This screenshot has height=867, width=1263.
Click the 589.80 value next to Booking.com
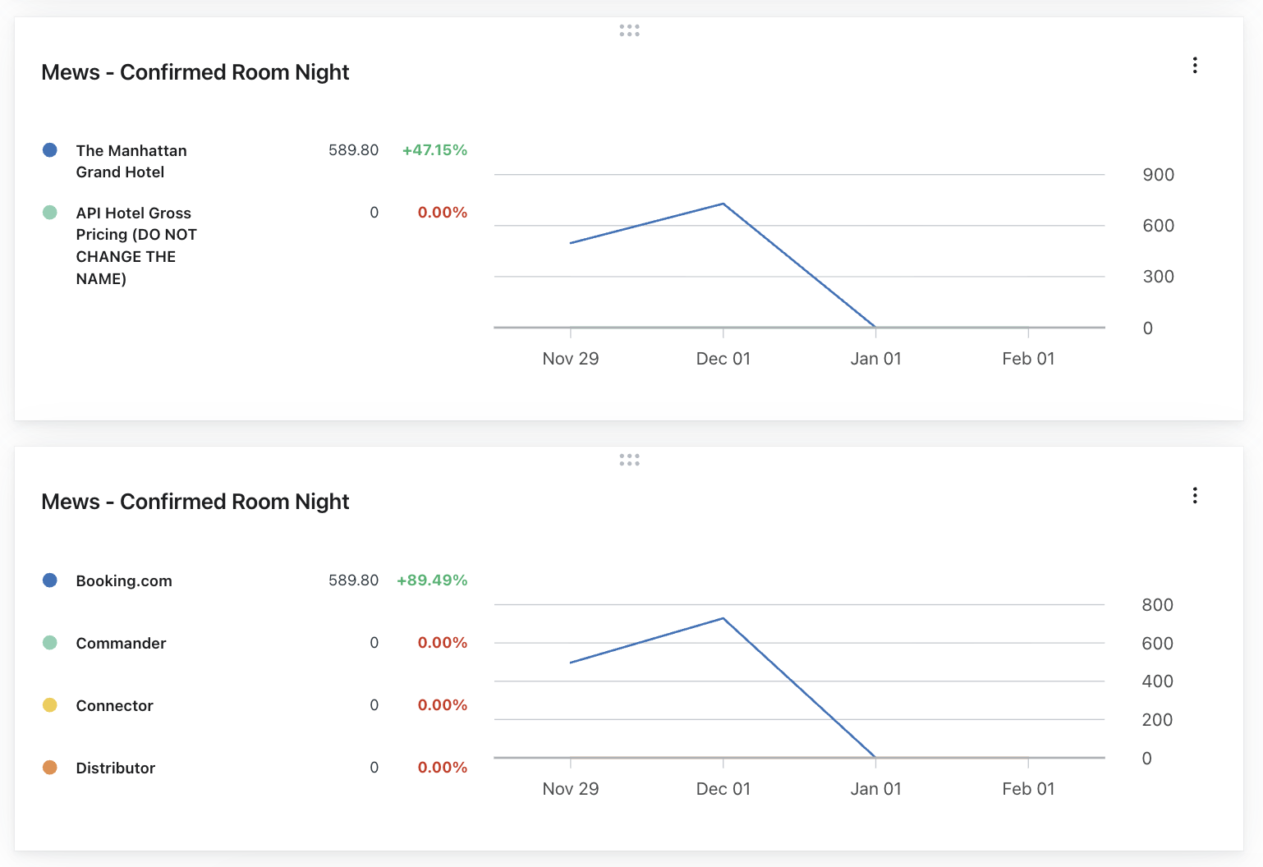353,580
